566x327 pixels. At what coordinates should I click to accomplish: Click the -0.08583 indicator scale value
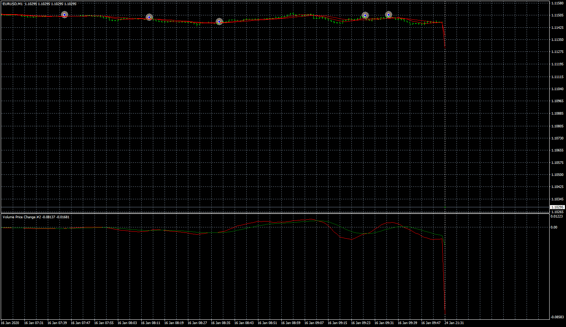(x=557, y=317)
